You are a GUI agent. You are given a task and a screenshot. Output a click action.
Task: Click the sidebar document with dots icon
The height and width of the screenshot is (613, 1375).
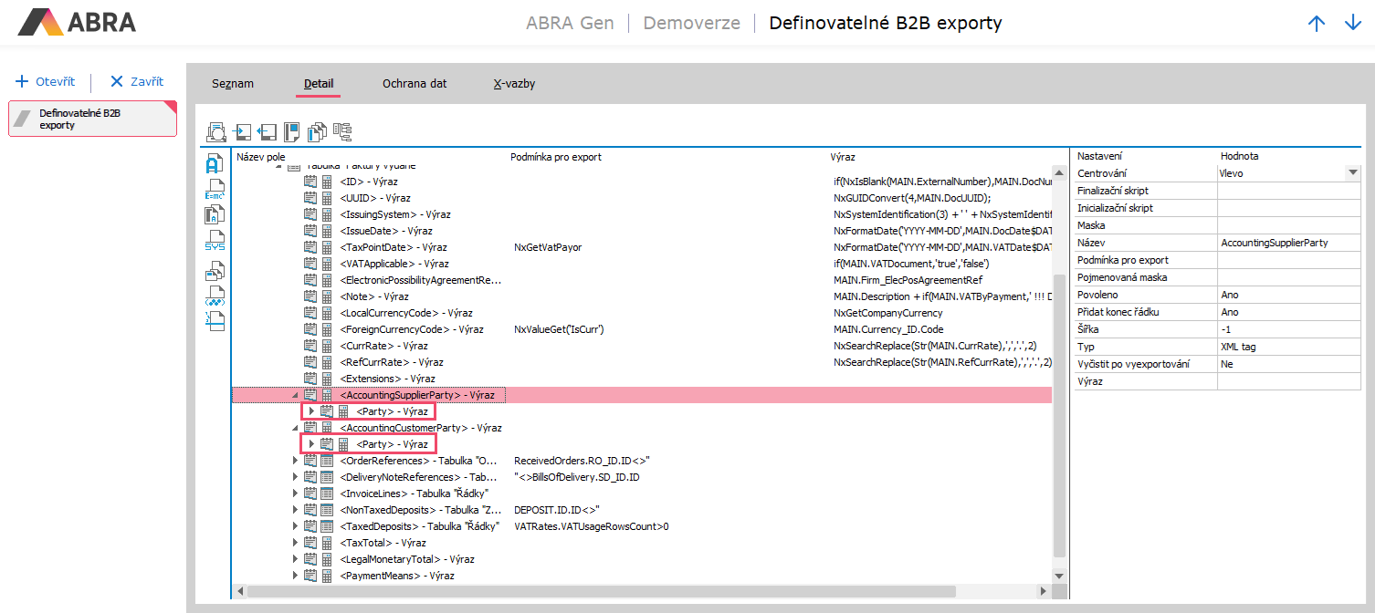coord(215,296)
